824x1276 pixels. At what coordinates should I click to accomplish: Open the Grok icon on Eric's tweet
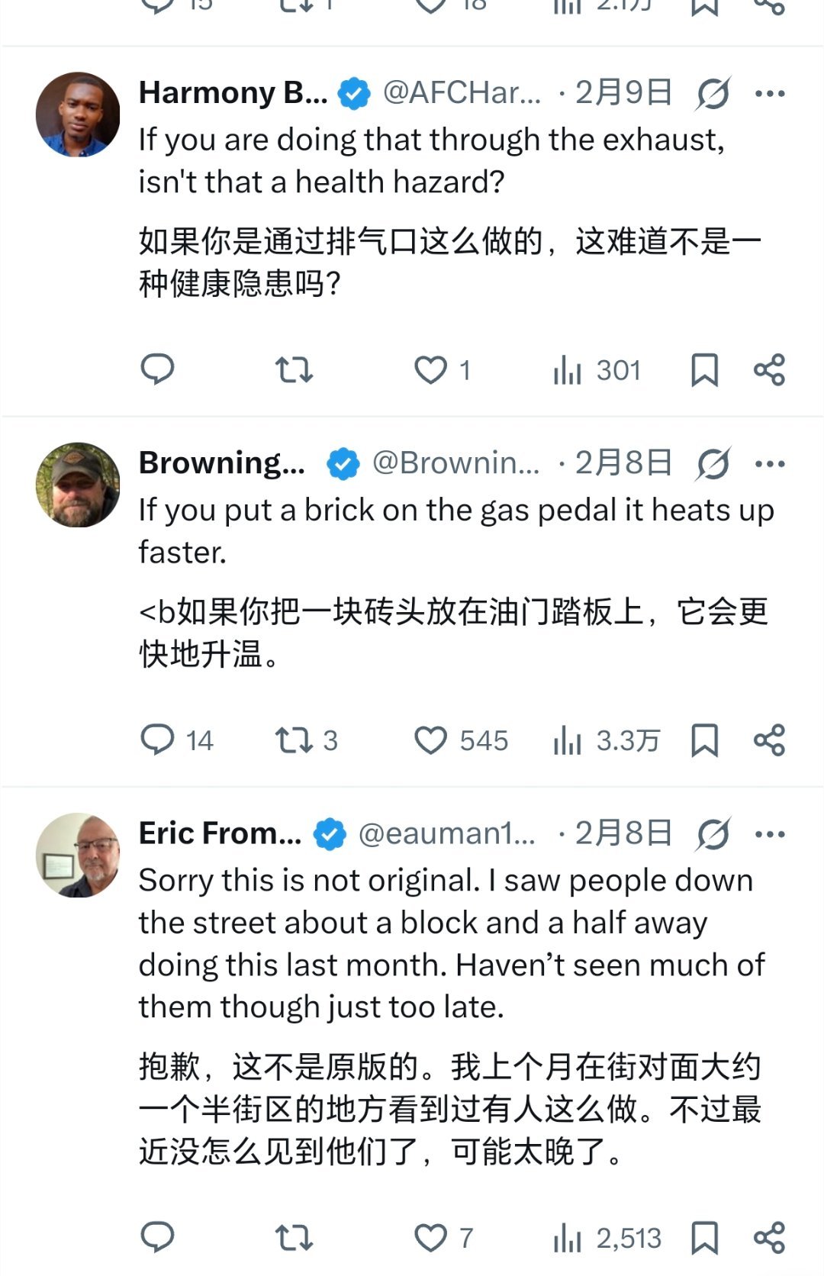coord(712,834)
